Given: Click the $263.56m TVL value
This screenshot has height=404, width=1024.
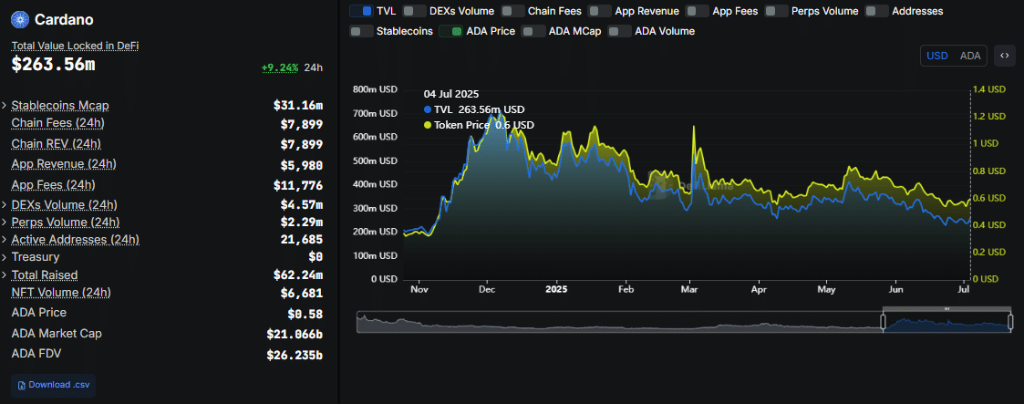Looking at the screenshot, I should pos(54,65).
